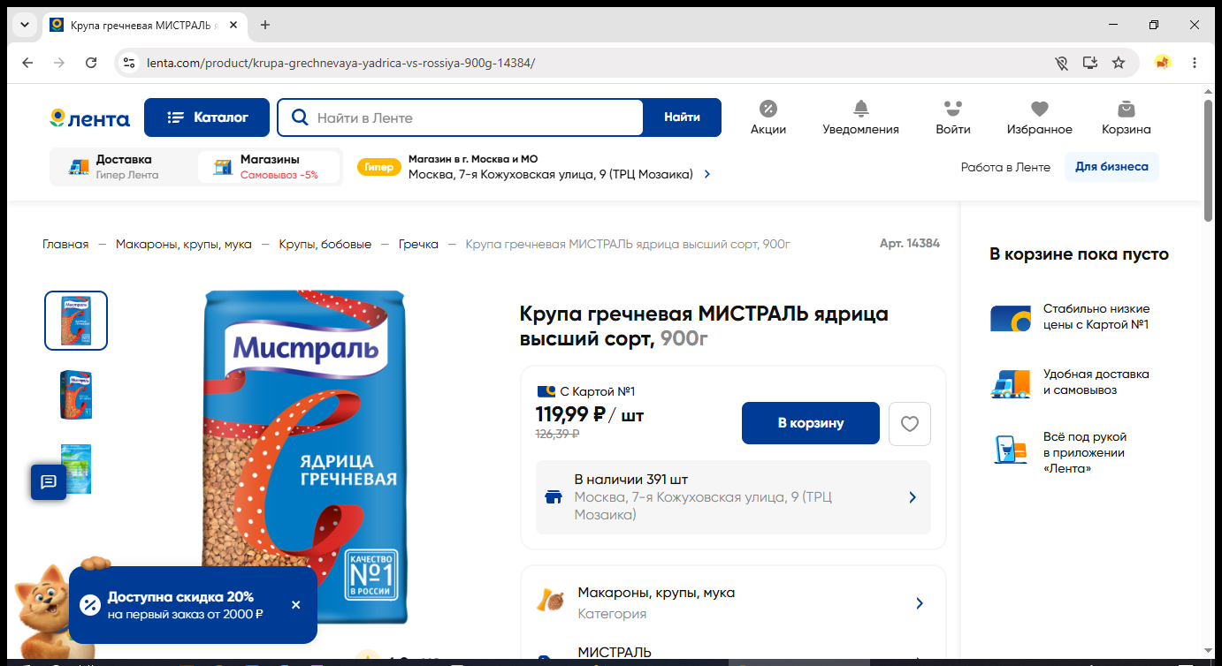The height and width of the screenshot is (666, 1222).
Task: View site information icon in address bar
Action: tap(129, 63)
